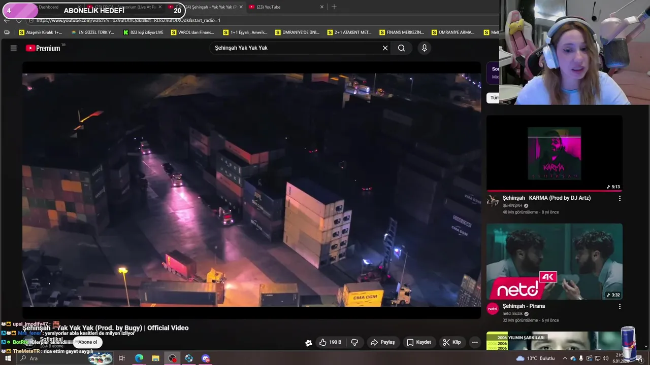Click the magnifier search button
The image size is (650, 365).
tap(401, 48)
